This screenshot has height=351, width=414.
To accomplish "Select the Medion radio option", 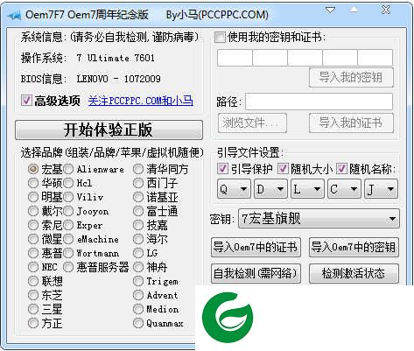I will point(138,309).
